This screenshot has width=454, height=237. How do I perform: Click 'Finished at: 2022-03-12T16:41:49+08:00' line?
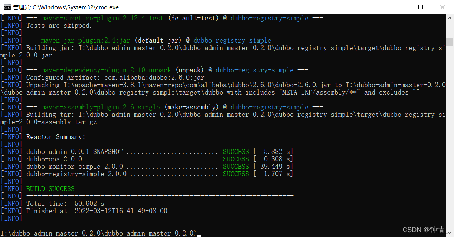tap(97, 211)
